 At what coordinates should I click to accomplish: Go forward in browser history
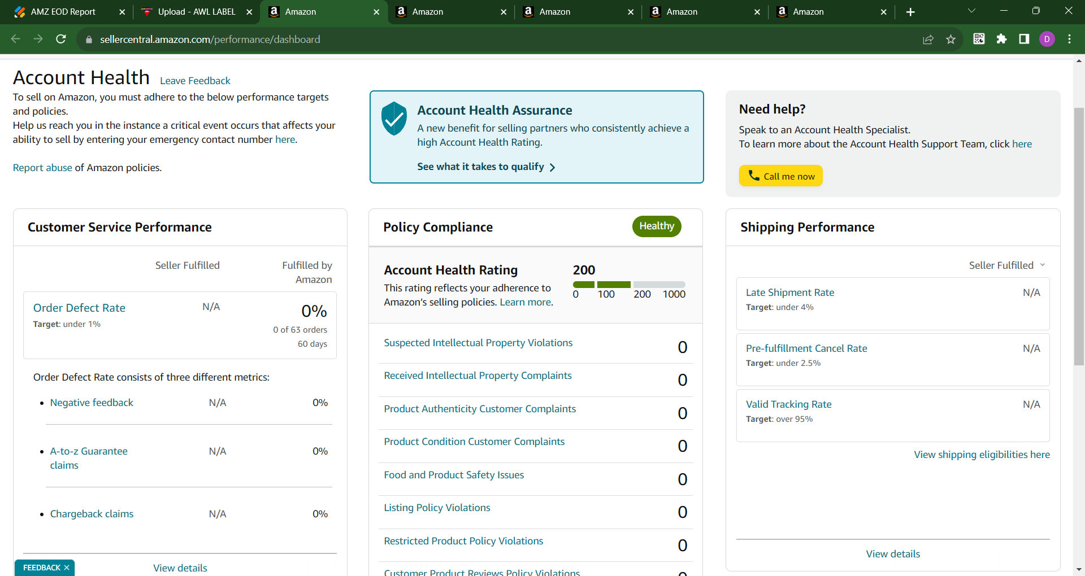pos(38,39)
